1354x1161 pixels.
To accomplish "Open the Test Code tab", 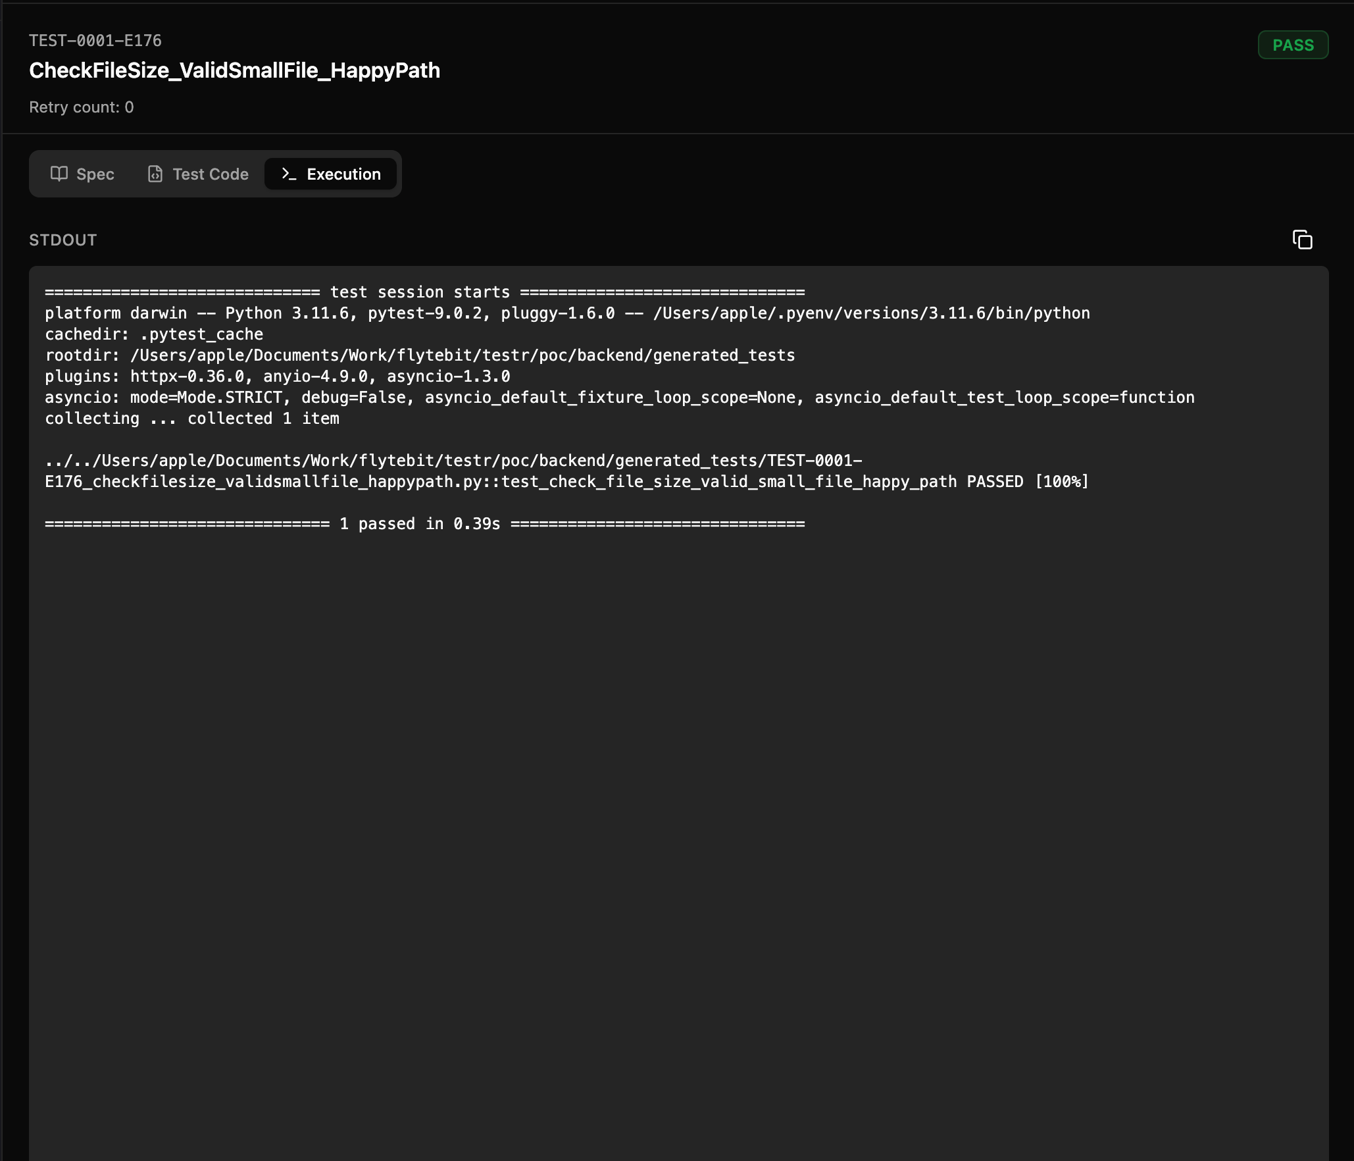I will point(198,174).
